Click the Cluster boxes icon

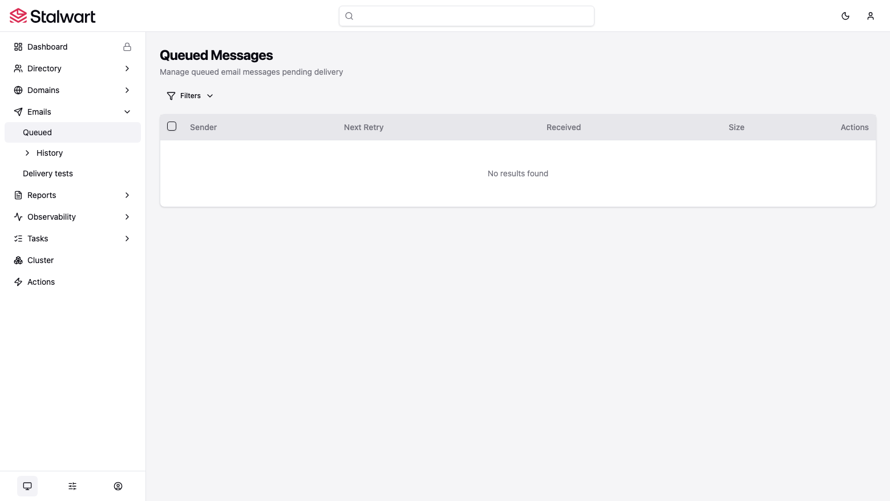coord(18,260)
